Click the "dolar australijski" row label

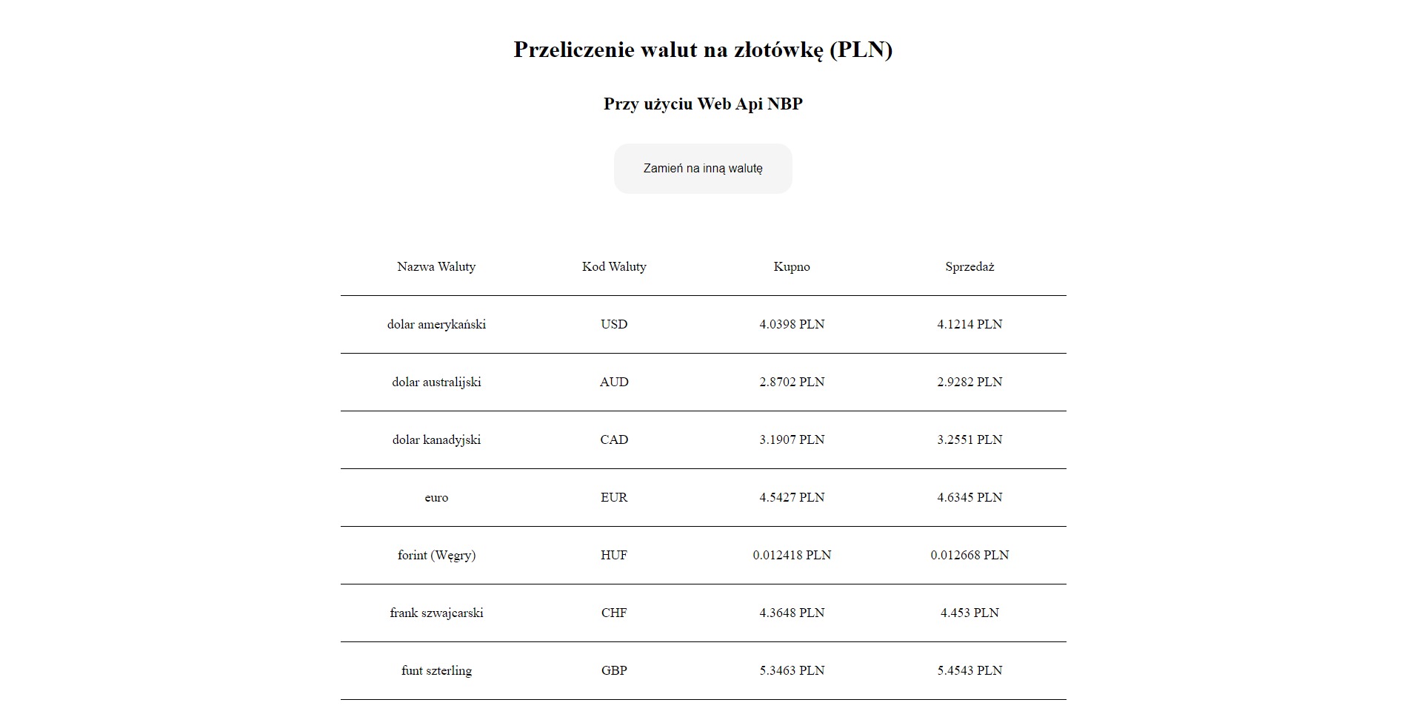437,382
